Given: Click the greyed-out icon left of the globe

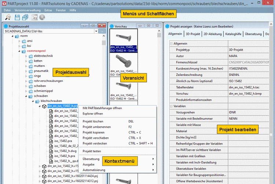Looking at the screenshot, I should pyautogui.click(x=34, y=17).
